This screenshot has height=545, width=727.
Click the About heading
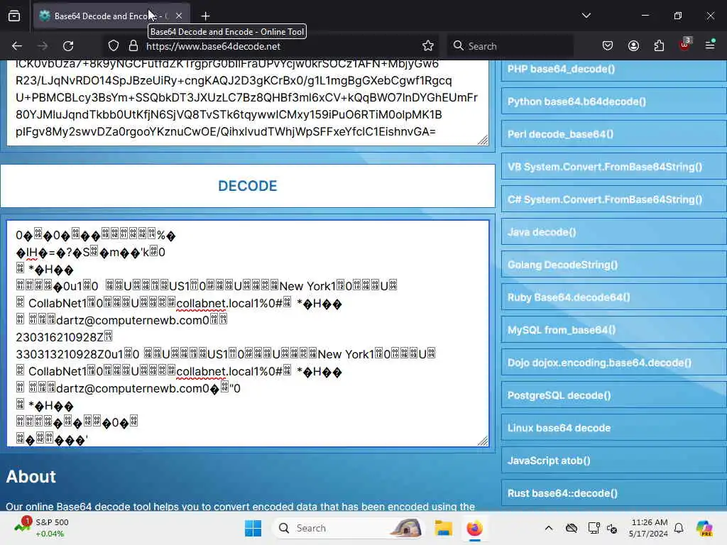31,476
